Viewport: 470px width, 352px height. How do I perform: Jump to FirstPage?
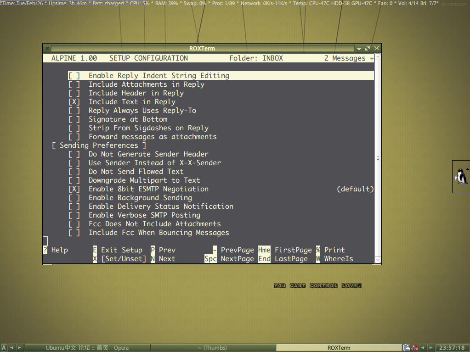coord(285,250)
